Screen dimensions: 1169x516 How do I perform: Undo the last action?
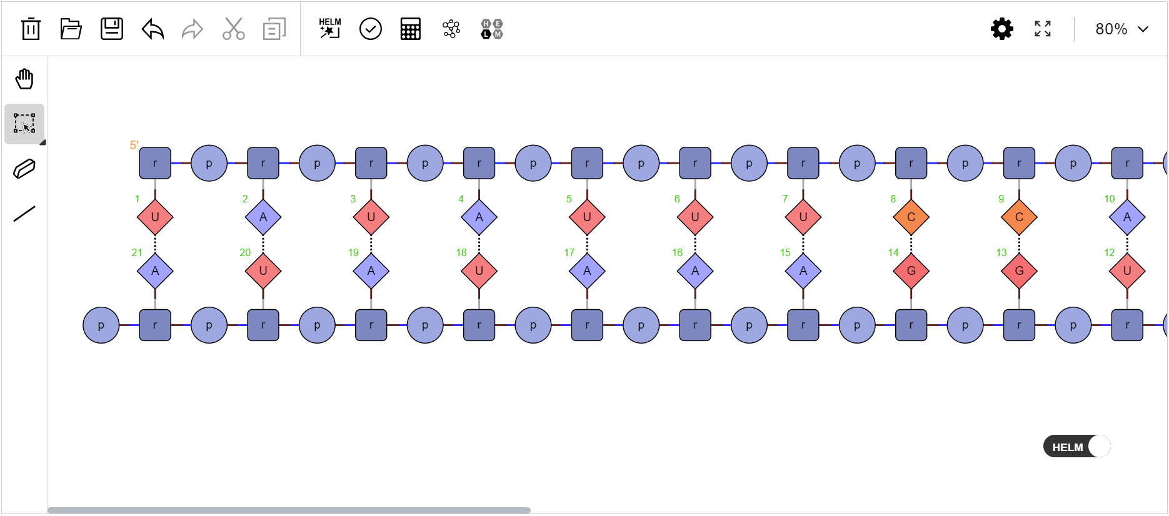[x=153, y=29]
